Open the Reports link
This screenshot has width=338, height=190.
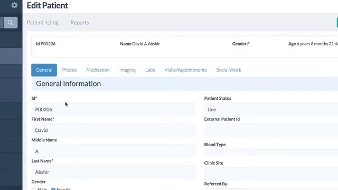pyautogui.click(x=80, y=23)
